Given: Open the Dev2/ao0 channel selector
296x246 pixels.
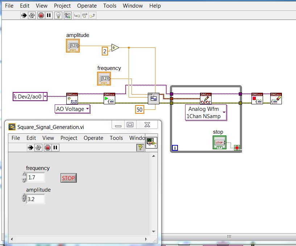Looking at the screenshot, I should point(45,97).
